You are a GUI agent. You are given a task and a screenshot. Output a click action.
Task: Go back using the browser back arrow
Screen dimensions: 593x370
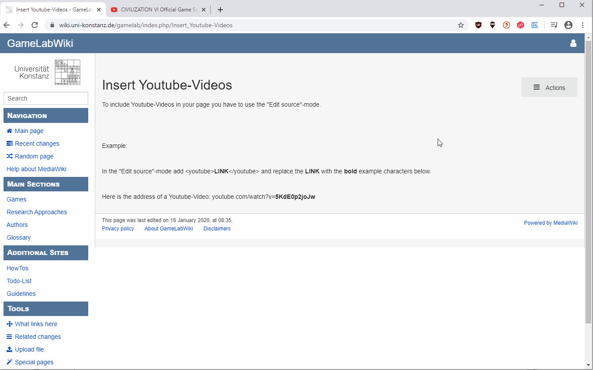pyautogui.click(x=7, y=25)
